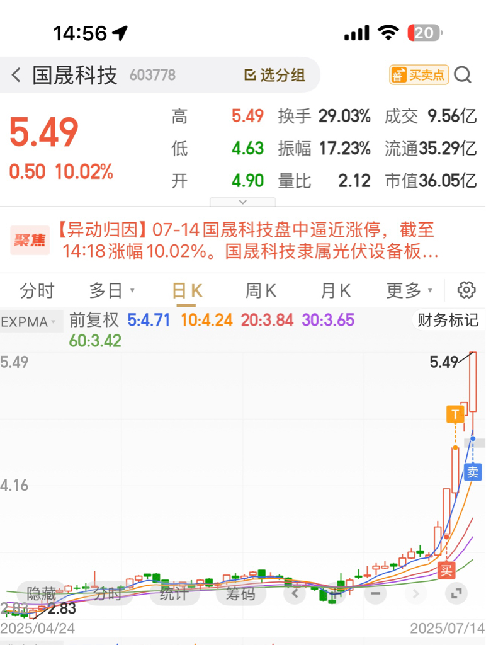Tap the 分时 overlay button on chart
This screenshot has width=486, height=645.
(x=108, y=593)
